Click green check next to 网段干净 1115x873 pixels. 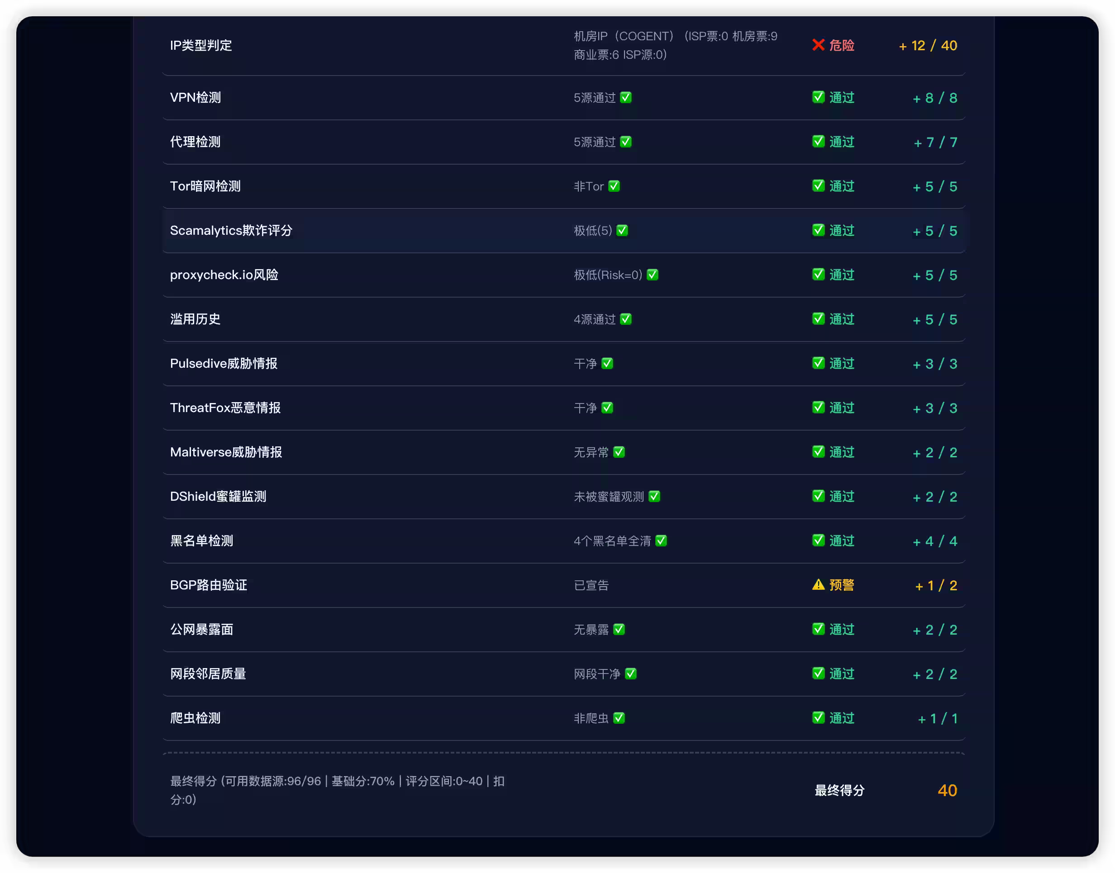pos(630,673)
